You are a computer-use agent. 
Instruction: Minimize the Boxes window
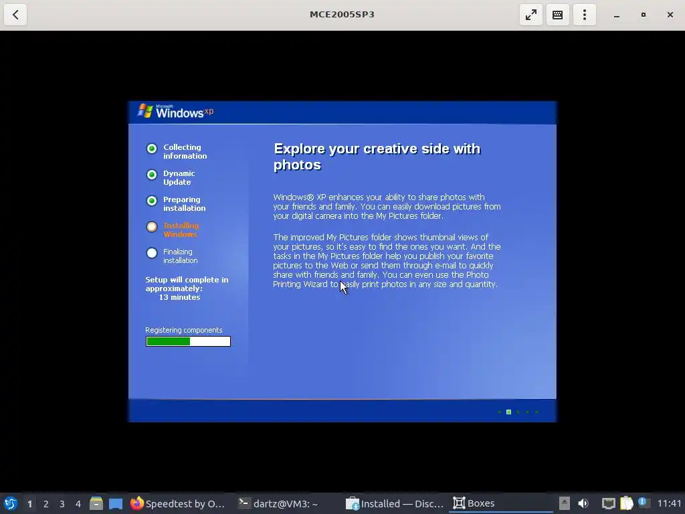pyautogui.click(x=616, y=15)
